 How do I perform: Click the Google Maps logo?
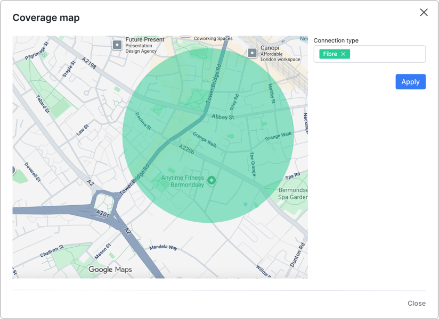[x=110, y=269]
